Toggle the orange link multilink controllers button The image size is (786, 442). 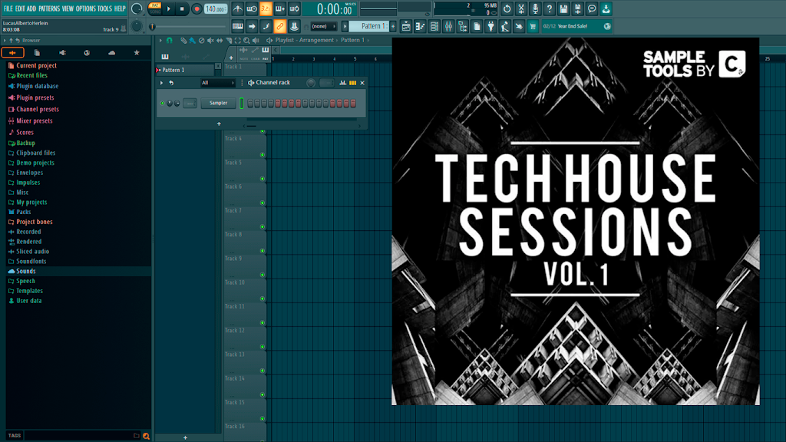pyautogui.click(x=279, y=26)
